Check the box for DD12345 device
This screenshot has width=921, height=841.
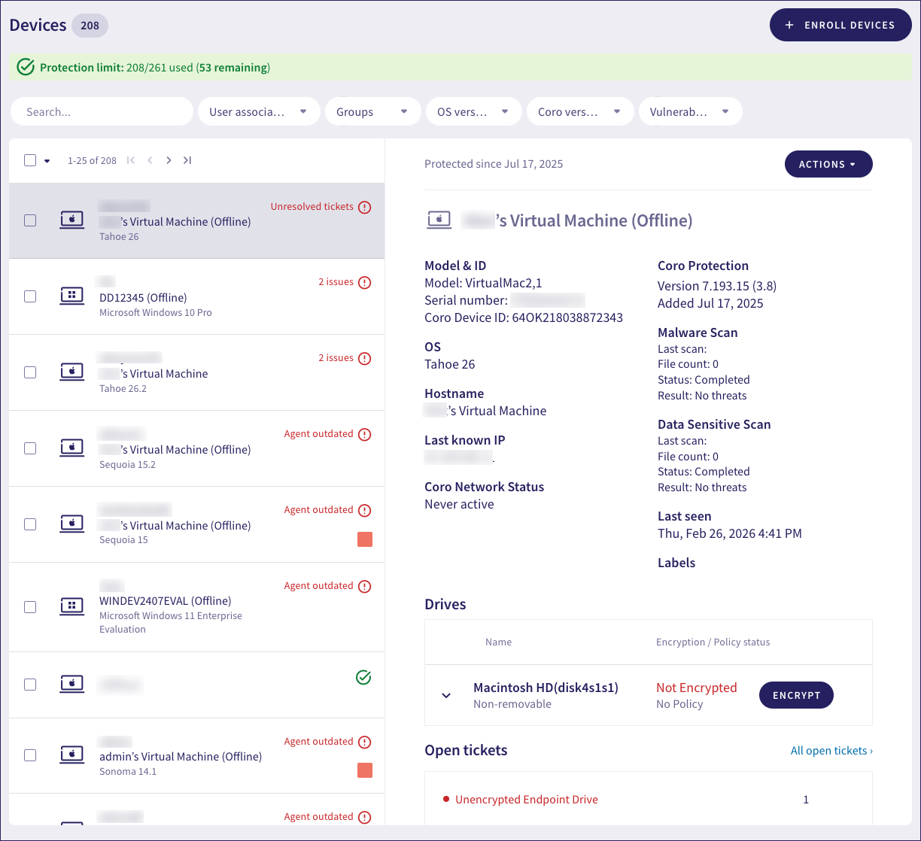pos(30,296)
